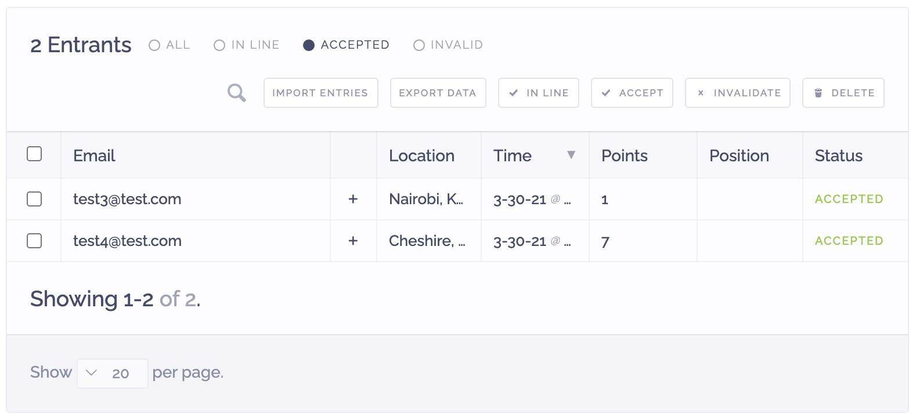Check the box for test4@test.com
Viewport: 916px width, 420px height.
coord(34,241)
